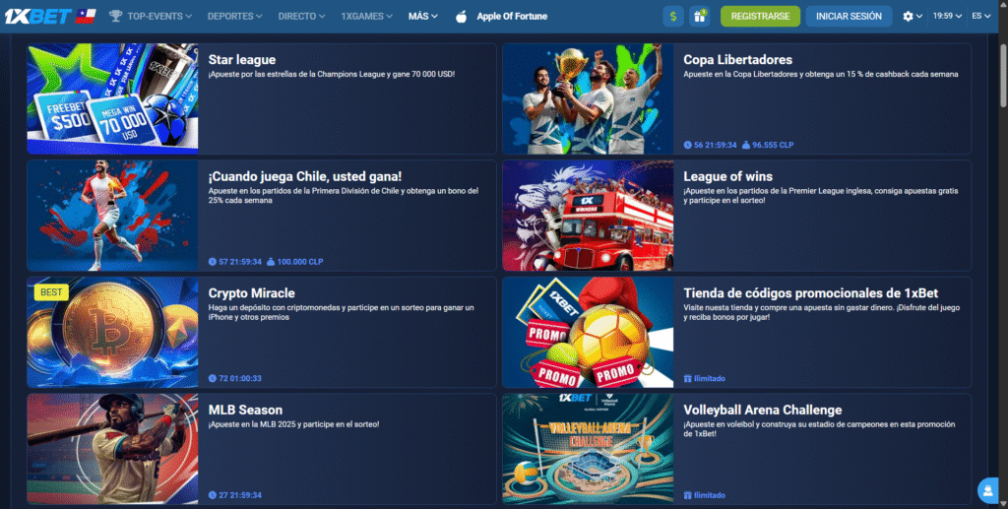
Task: Open the settings gear icon
Action: point(908,16)
